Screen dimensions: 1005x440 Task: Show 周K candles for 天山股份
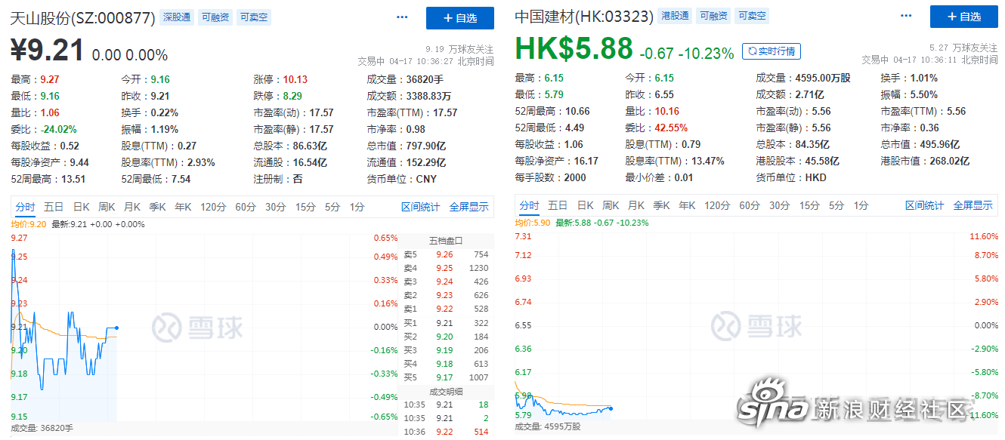(x=107, y=207)
